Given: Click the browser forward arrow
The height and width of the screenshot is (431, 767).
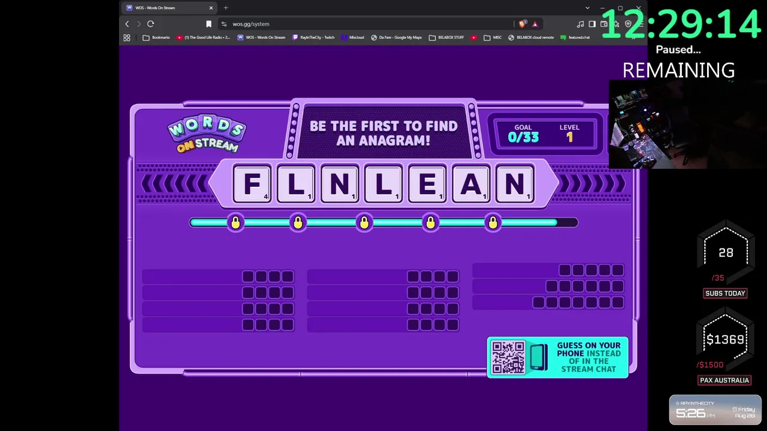Looking at the screenshot, I should (138, 24).
